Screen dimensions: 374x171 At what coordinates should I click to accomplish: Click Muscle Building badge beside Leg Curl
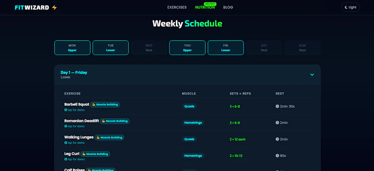[x=95, y=154]
